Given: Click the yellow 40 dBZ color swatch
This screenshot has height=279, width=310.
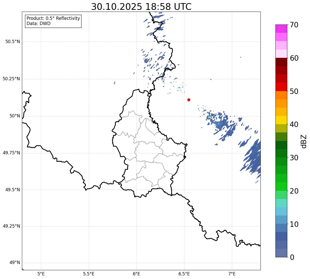Looking at the screenshot, I should tap(281, 120).
